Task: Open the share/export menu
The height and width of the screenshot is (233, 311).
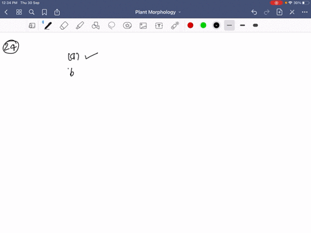Action: 57,12
